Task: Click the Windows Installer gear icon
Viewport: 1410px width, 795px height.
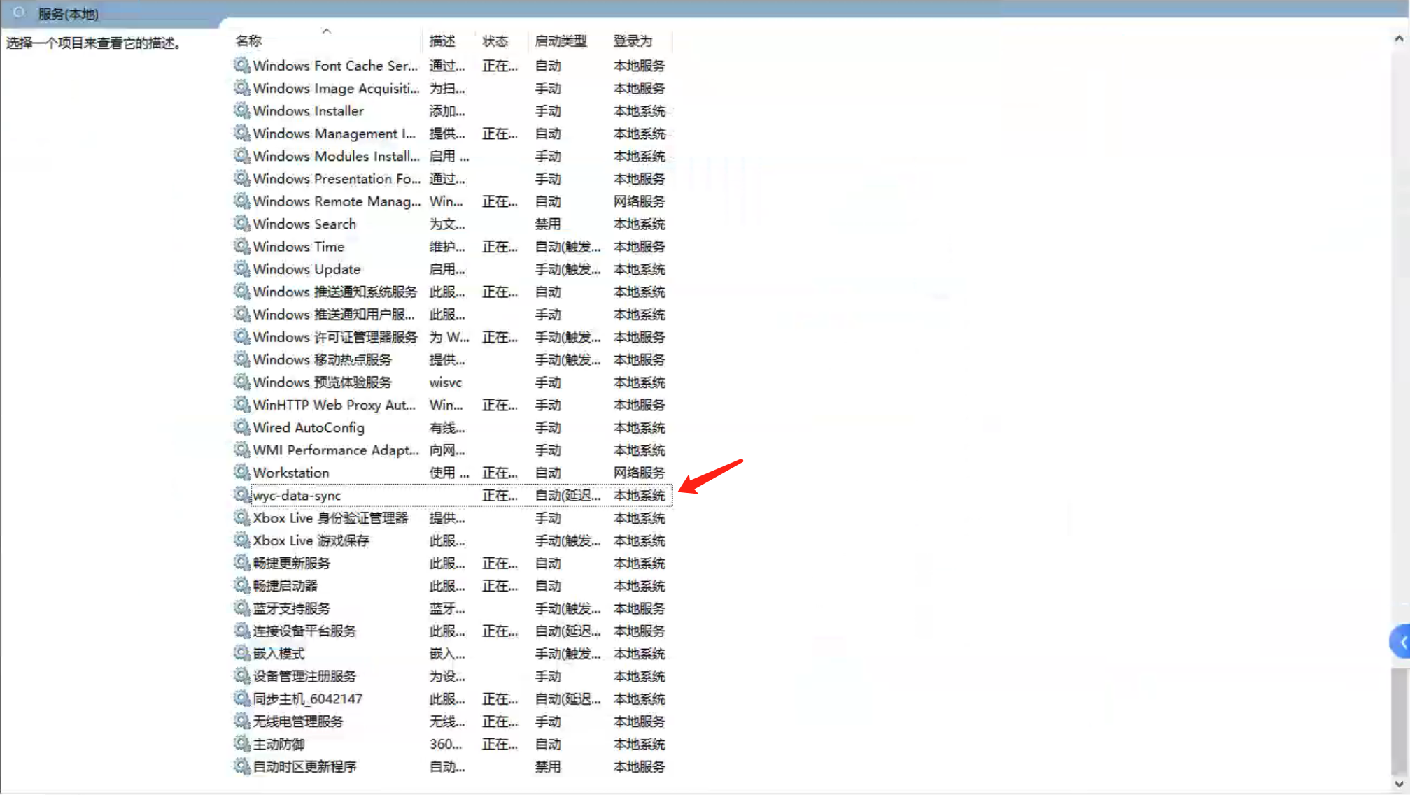Action: click(241, 110)
